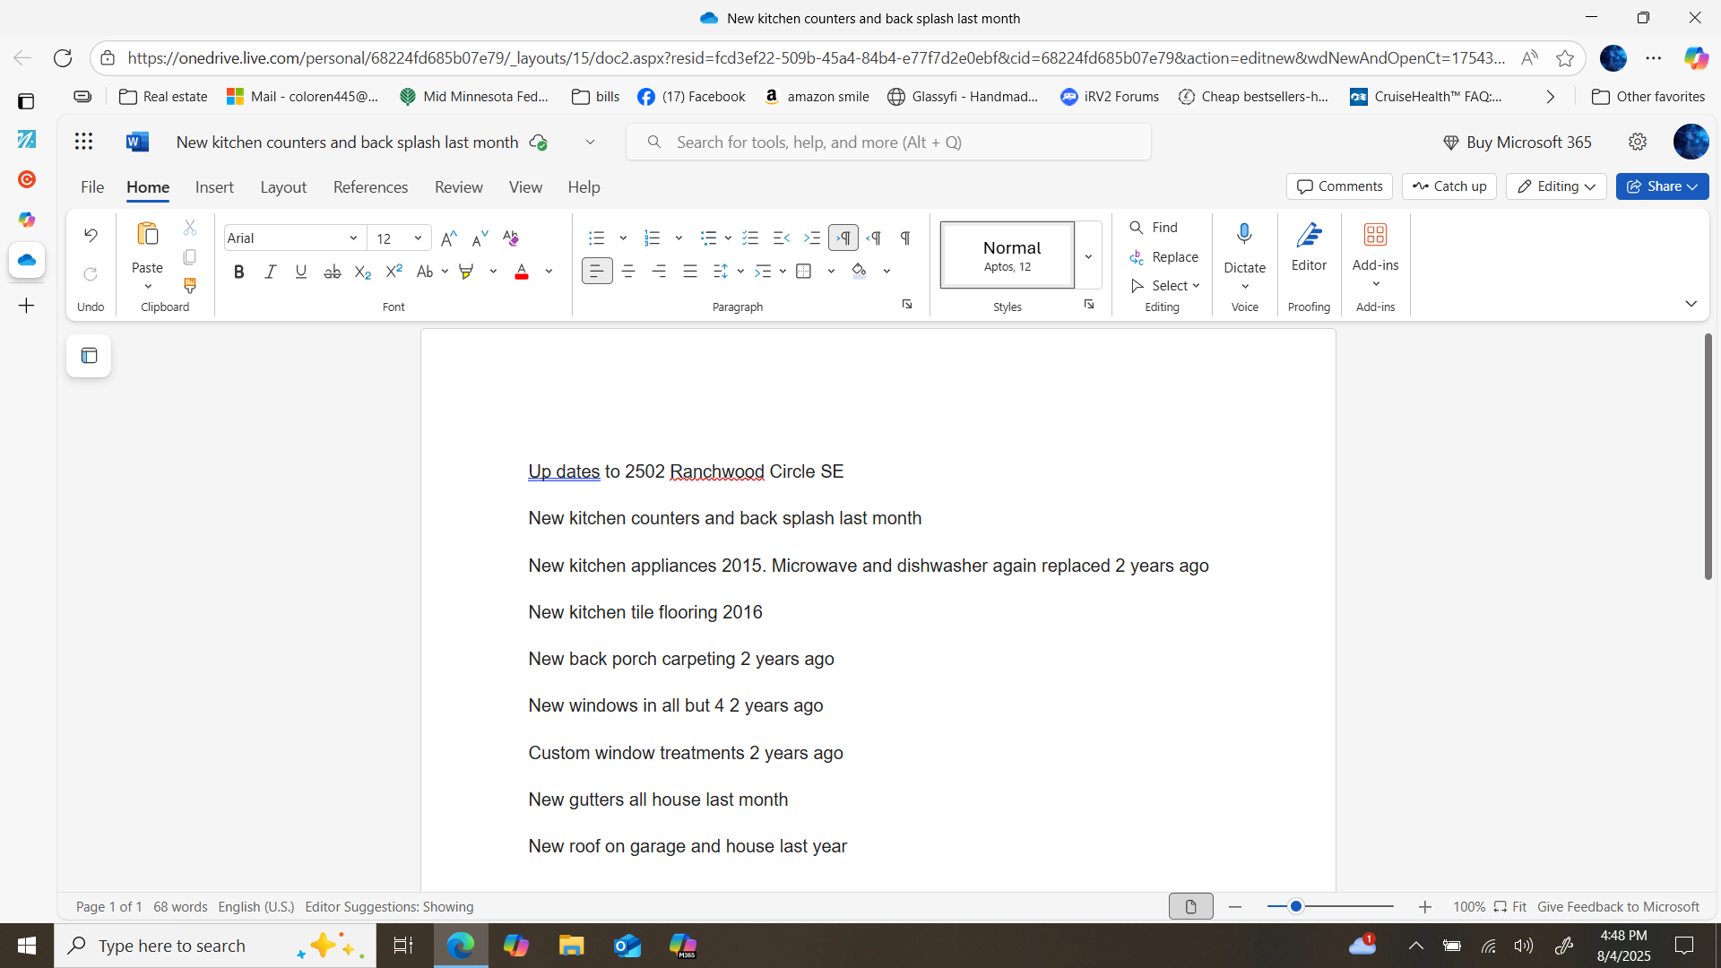Toggle left-to-right text direction
The width and height of the screenshot is (1721, 968).
(x=843, y=238)
